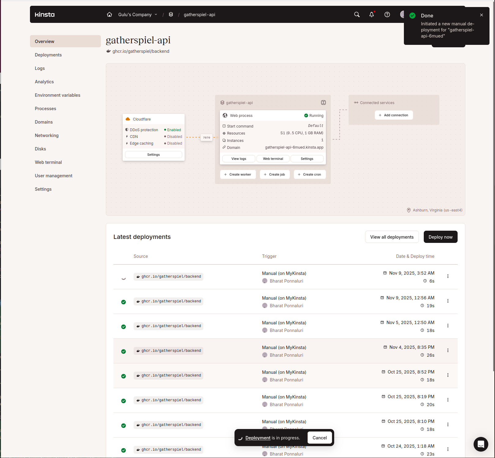
Task: Click Add connection button
Action: (x=393, y=115)
